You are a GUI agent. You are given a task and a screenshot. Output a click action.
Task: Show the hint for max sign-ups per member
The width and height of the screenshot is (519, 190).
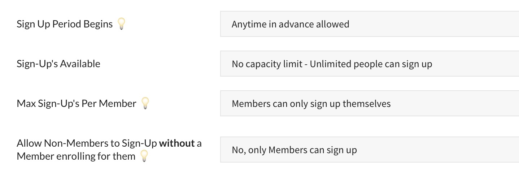click(x=145, y=103)
